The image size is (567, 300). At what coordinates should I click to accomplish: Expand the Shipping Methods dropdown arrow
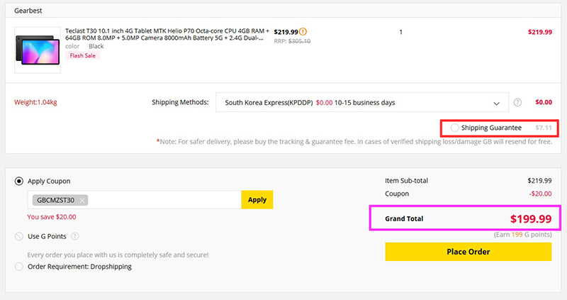[x=497, y=103]
